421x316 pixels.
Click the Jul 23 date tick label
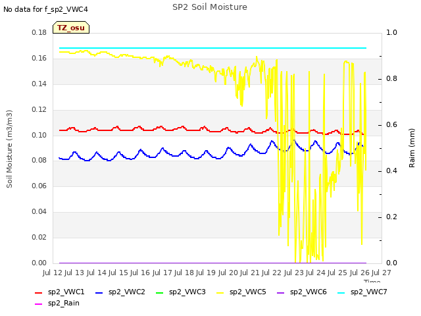coord(294,273)
